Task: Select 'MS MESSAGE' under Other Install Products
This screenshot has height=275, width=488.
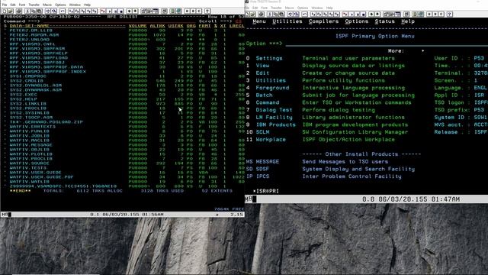Action: (262, 161)
